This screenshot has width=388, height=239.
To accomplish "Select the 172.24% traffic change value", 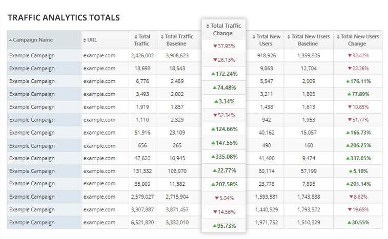I will [226, 74].
